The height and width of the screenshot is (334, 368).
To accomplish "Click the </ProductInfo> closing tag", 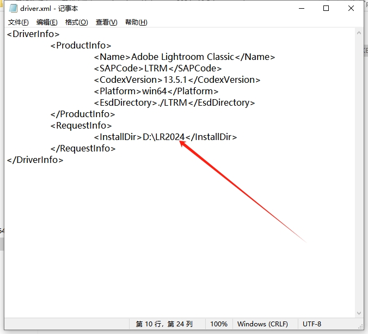I will point(83,114).
